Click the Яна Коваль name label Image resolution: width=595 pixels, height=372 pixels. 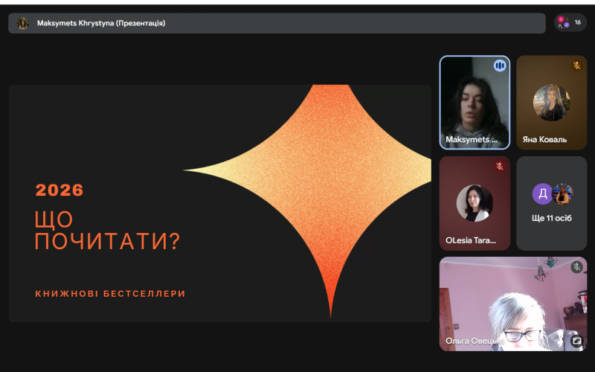click(x=544, y=139)
